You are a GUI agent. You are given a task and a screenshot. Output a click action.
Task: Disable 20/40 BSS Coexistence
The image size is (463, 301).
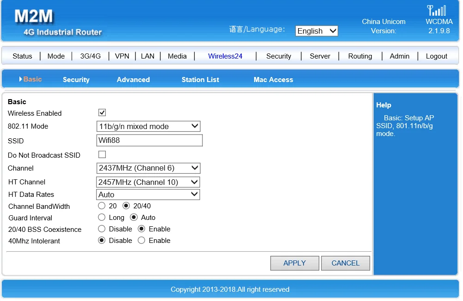102,229
